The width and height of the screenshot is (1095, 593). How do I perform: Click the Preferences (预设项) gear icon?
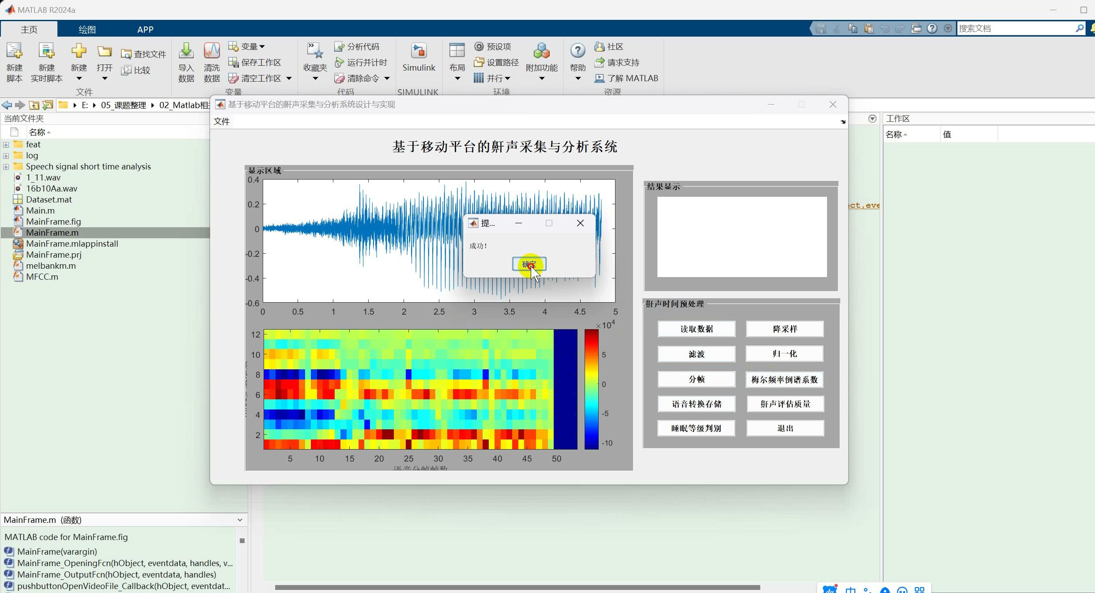479,46
